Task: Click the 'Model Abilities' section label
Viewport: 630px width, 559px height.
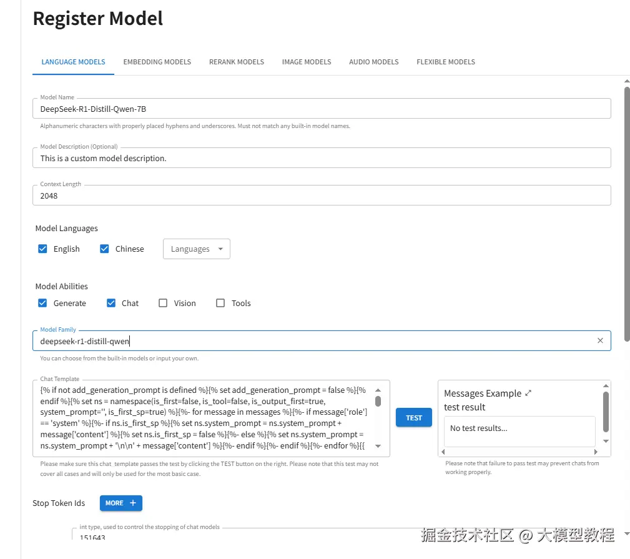Action: (61, 286)
